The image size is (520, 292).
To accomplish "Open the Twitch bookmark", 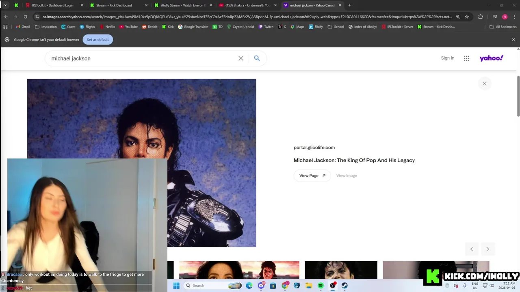I will pyautogui.click(x=266, y=27).
